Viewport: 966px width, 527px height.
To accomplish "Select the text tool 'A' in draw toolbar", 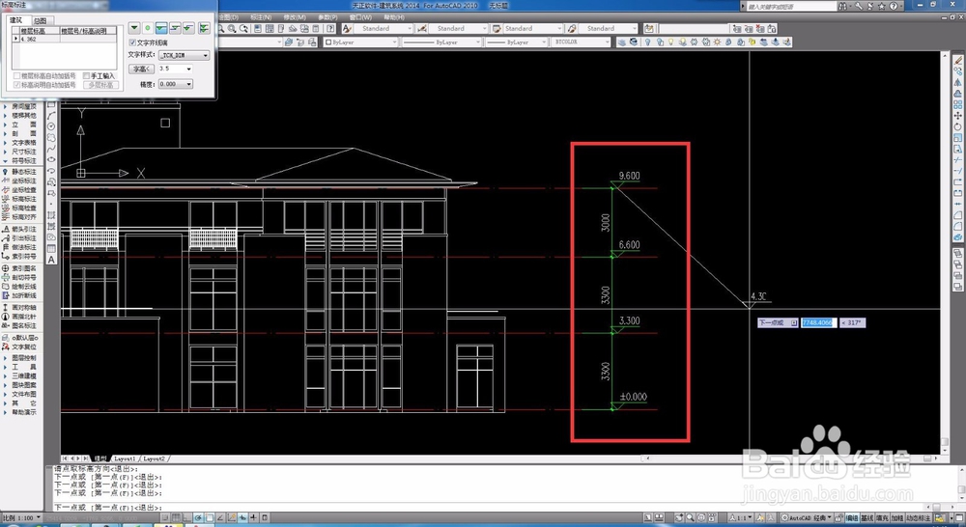I will click(x=51, y=260).
